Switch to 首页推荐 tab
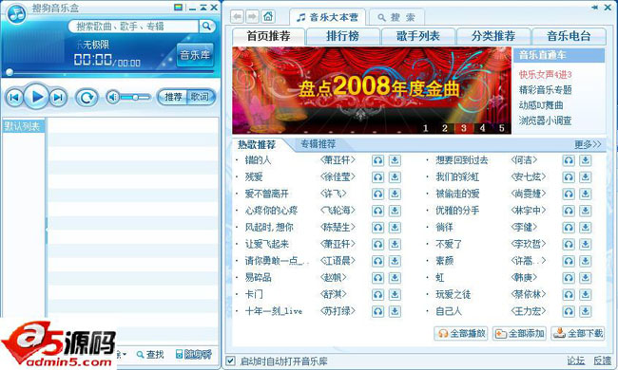Image resolution: width=618 pixels, height=370 pixels. click(268, 36)
